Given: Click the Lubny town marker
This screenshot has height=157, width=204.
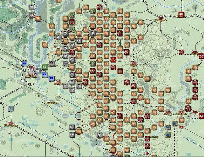Looking at the screenshot, I should coord(168,112).
